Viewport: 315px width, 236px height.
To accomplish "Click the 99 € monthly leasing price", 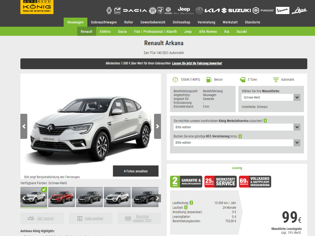I will pyautogui.click(x=292, y=217).
